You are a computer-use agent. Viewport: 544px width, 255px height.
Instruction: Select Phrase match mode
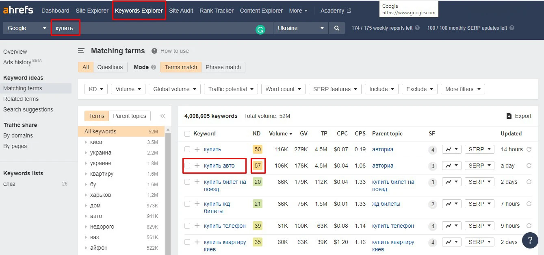pos(223,67)
